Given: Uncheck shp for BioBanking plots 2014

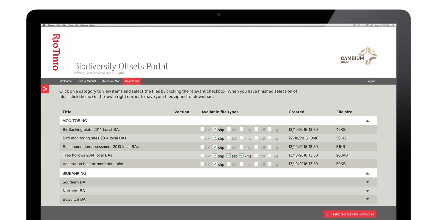Looking at the screenshot, I should pyautogui.click(x=215, y=129).
